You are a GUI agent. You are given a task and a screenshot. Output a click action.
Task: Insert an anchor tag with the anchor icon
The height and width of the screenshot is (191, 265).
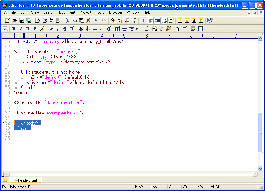88,29
